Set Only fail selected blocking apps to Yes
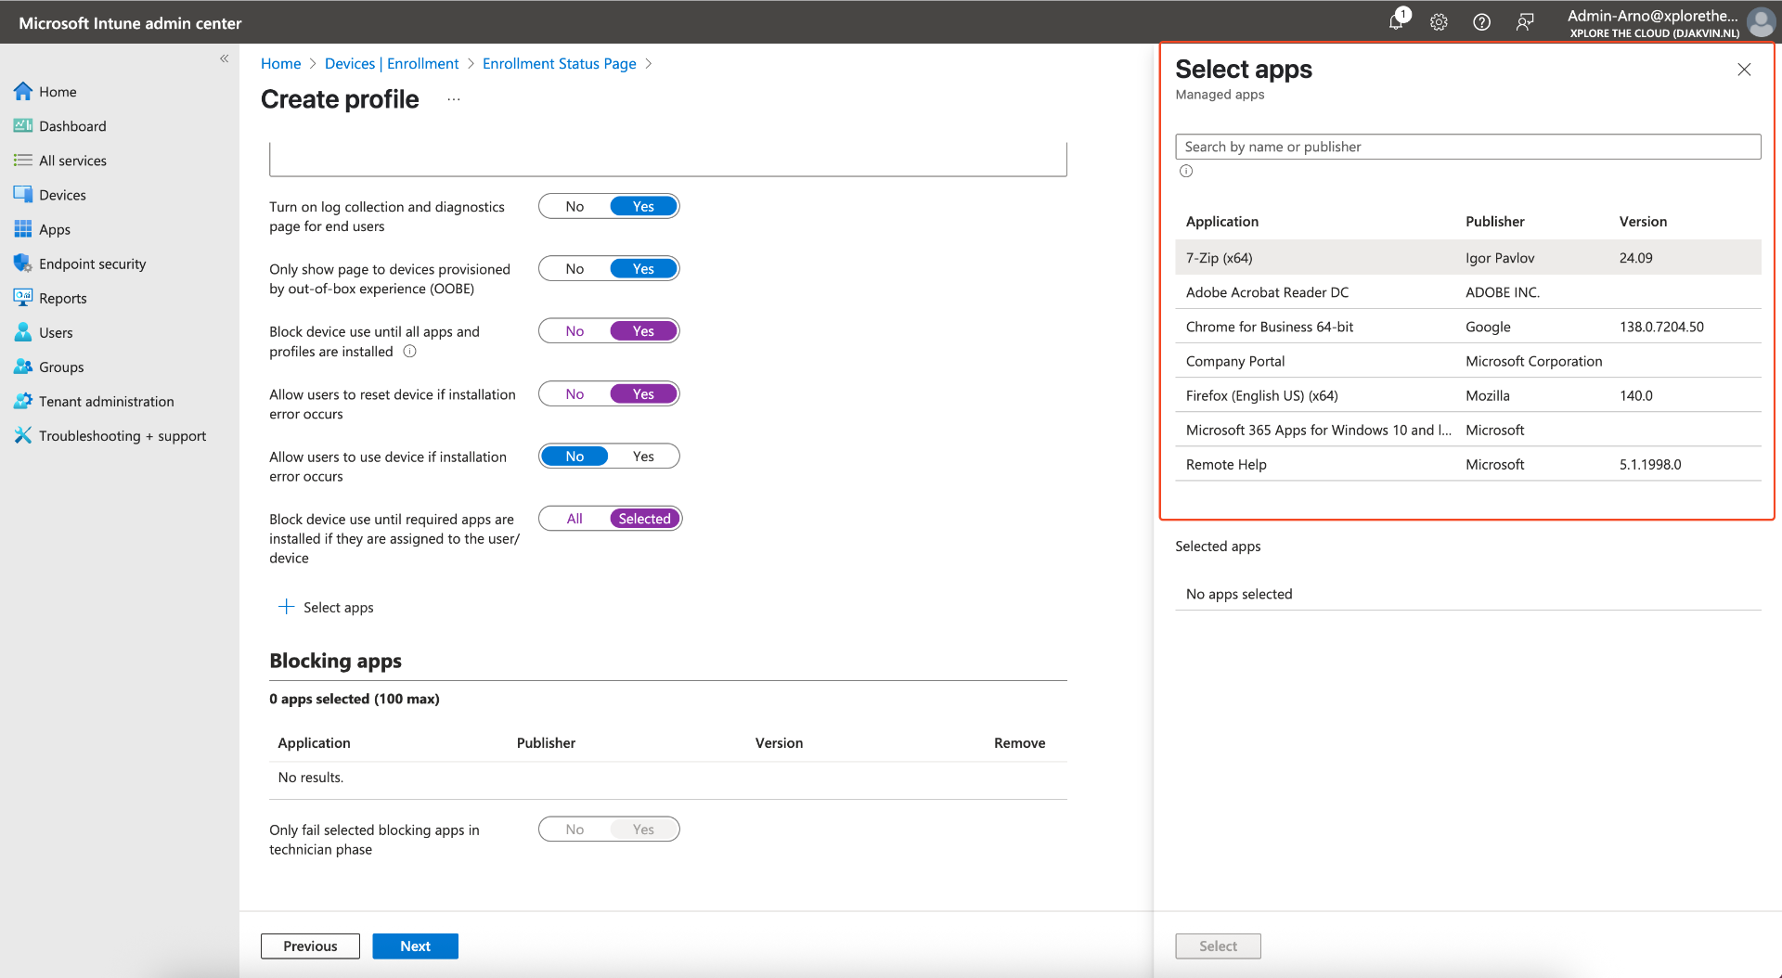The height and width of the screenshot is (978, 1782). tap(643, 829)
